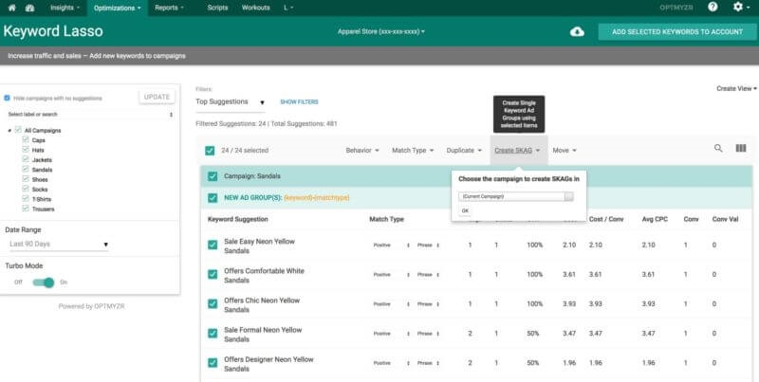Open the Reports menu
This screenshot has width=759, height=382.
click(x=169, y=8)
